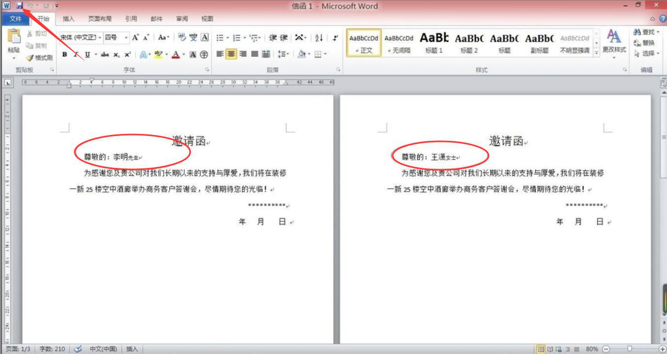667x354 pixels.
Task: Toggle Strikethrough formatting
Action: (x=105, y=54)
